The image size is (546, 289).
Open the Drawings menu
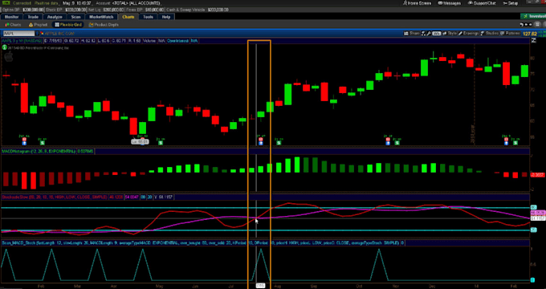coord(469,34)
